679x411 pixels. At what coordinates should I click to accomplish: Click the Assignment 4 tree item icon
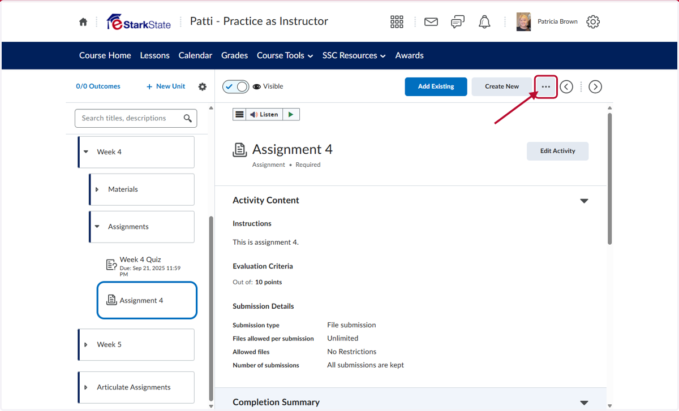click(x=111, y=300)
